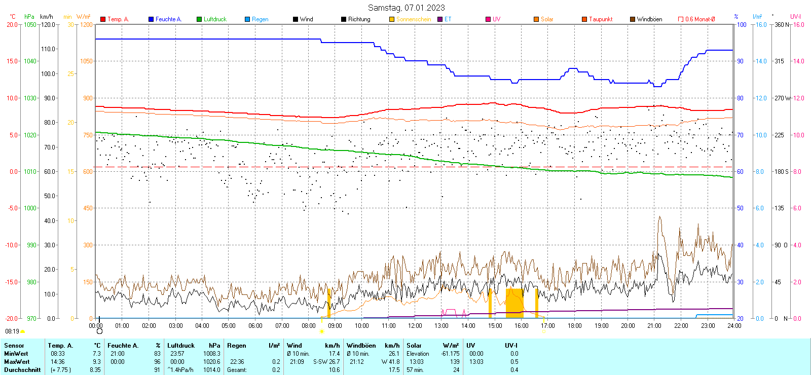
Task: Click the red Temp. A. legend square
Action: coord(103,19)
